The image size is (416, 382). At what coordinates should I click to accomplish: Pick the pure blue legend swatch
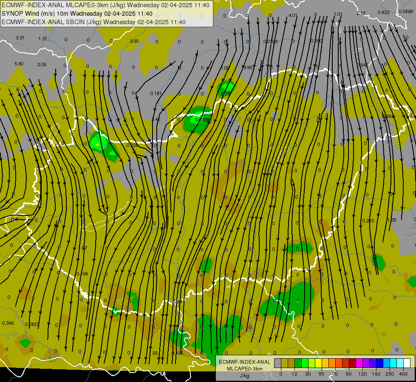click(x=379, y=363)
